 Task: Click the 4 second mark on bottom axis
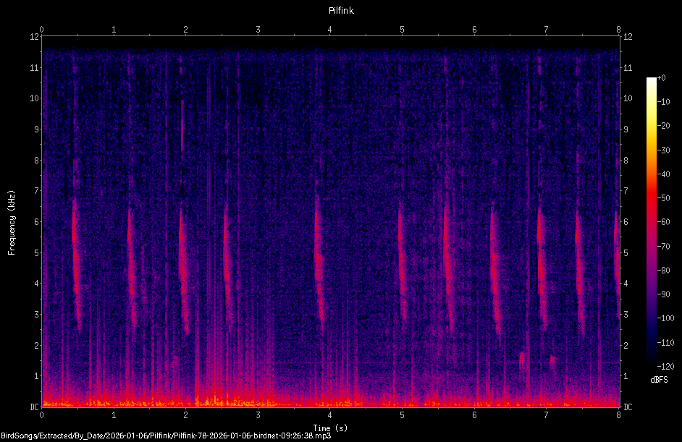(x=330, y=415)
